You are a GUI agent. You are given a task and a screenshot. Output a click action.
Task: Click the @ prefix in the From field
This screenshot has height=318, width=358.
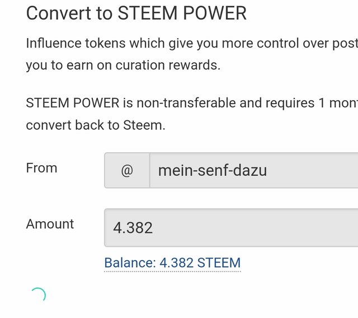coord(127,170)
